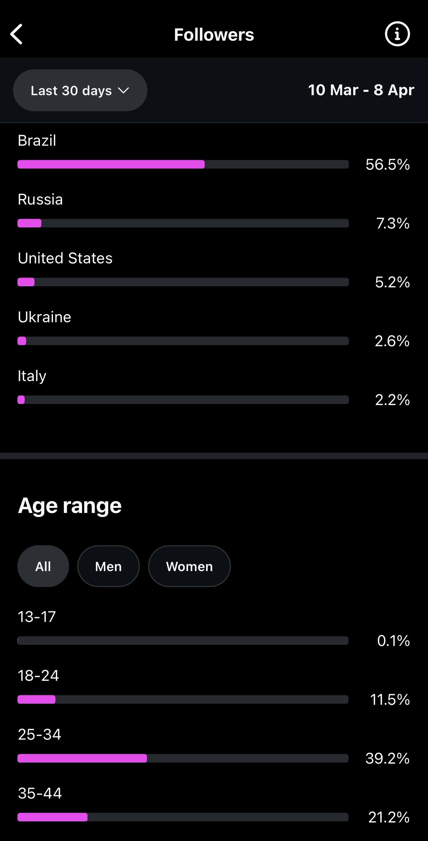
Task: Tap the Followers page title
Action: pos(214,35)
